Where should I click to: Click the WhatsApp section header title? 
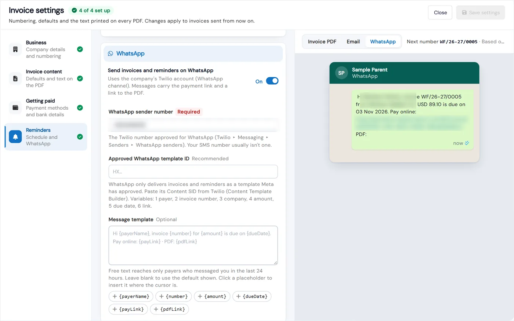pos(130,54)
